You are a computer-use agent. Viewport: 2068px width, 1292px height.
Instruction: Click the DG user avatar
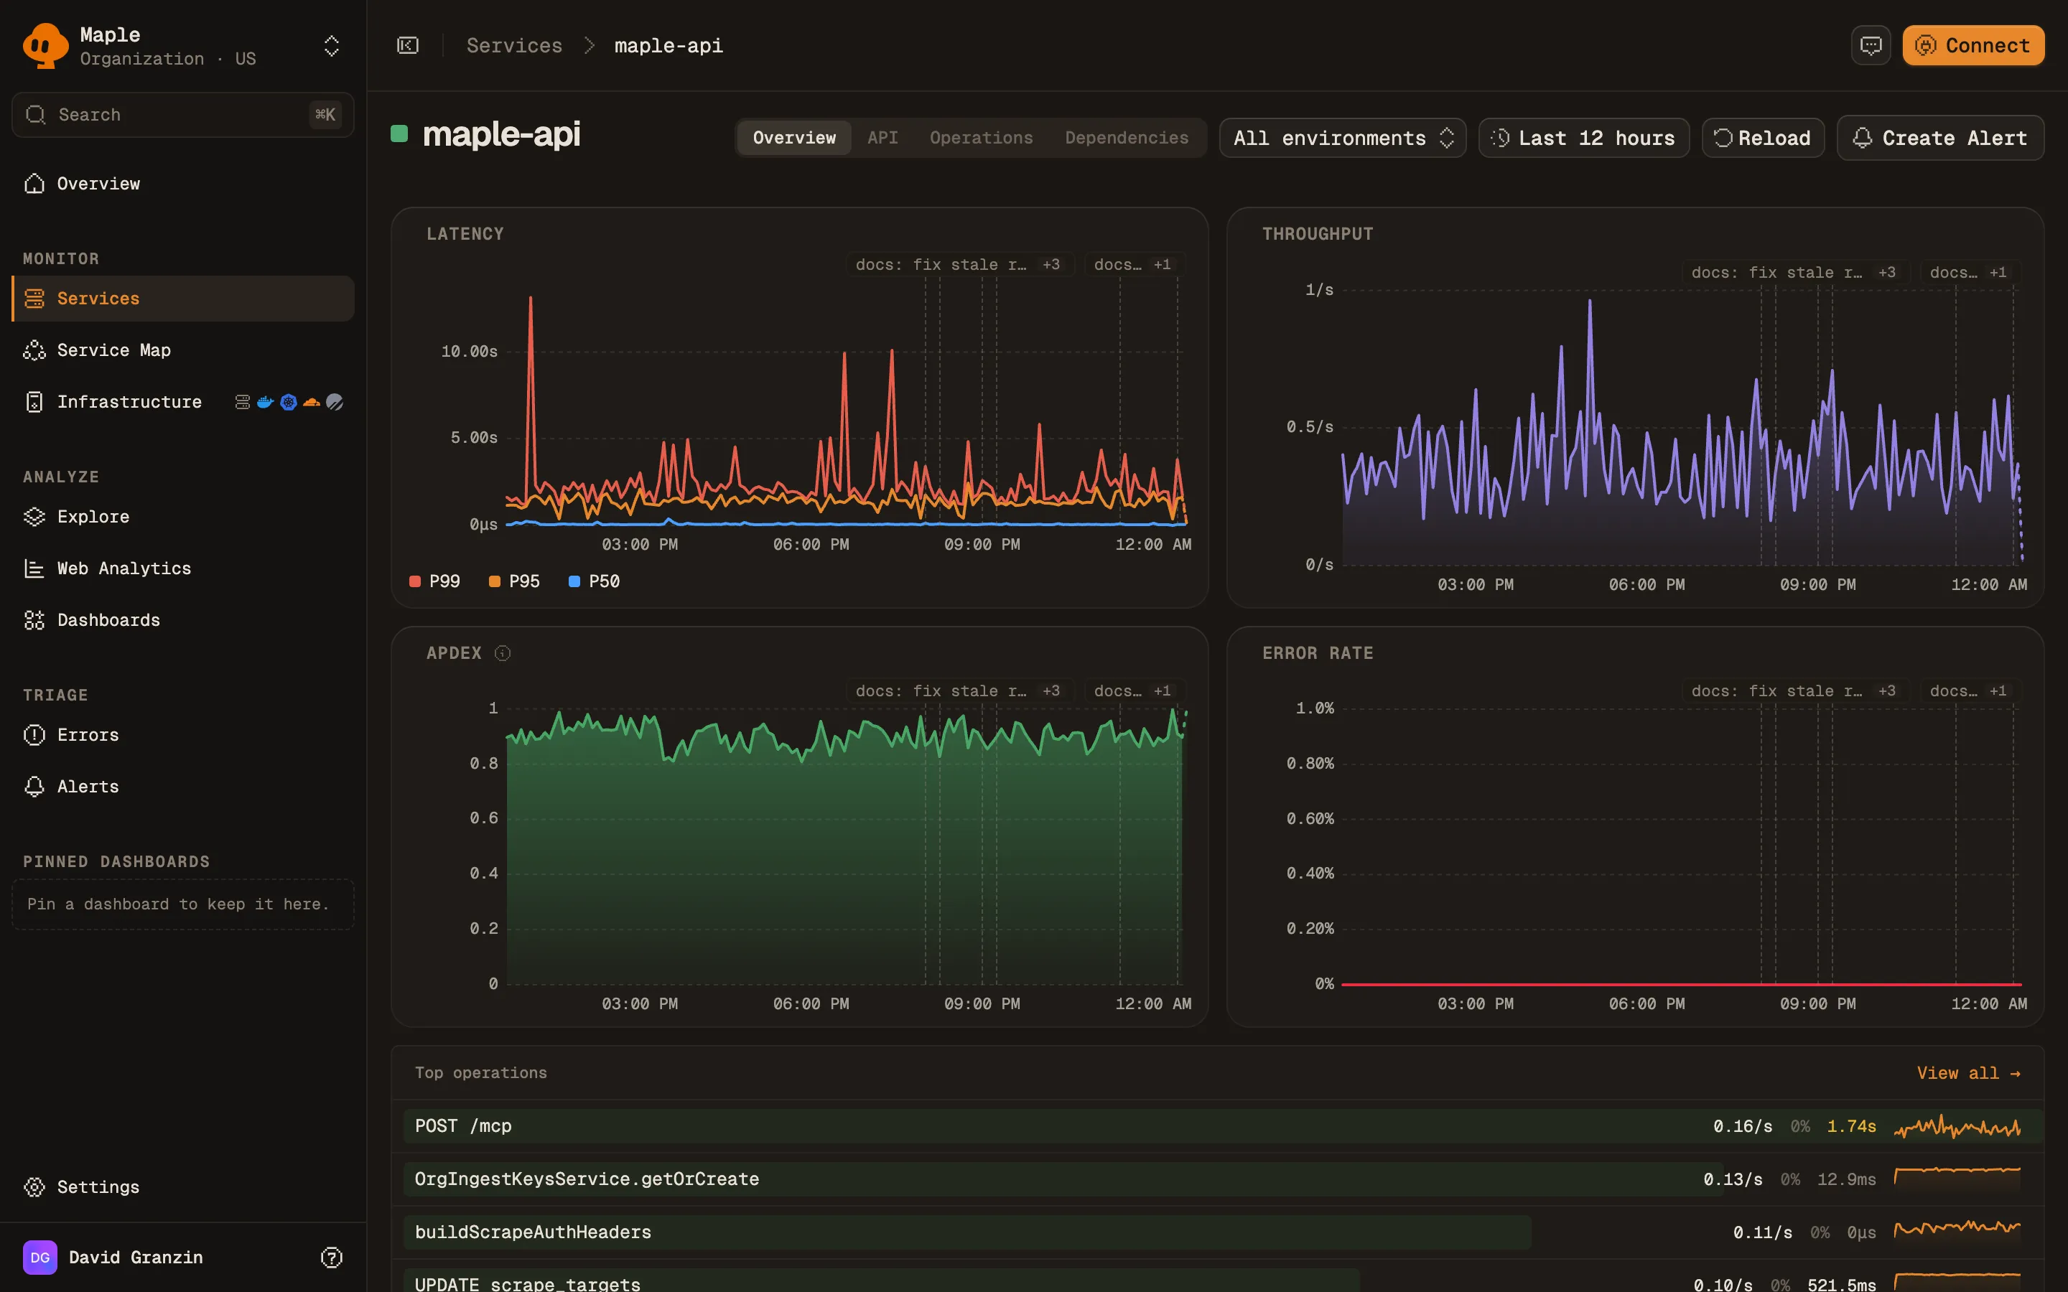tap(40, 1257)
